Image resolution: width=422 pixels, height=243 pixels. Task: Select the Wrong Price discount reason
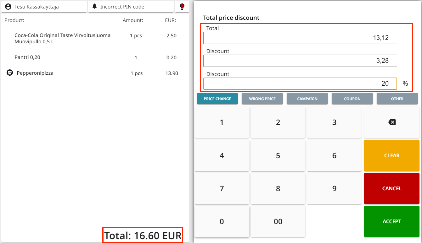[262, 99]
